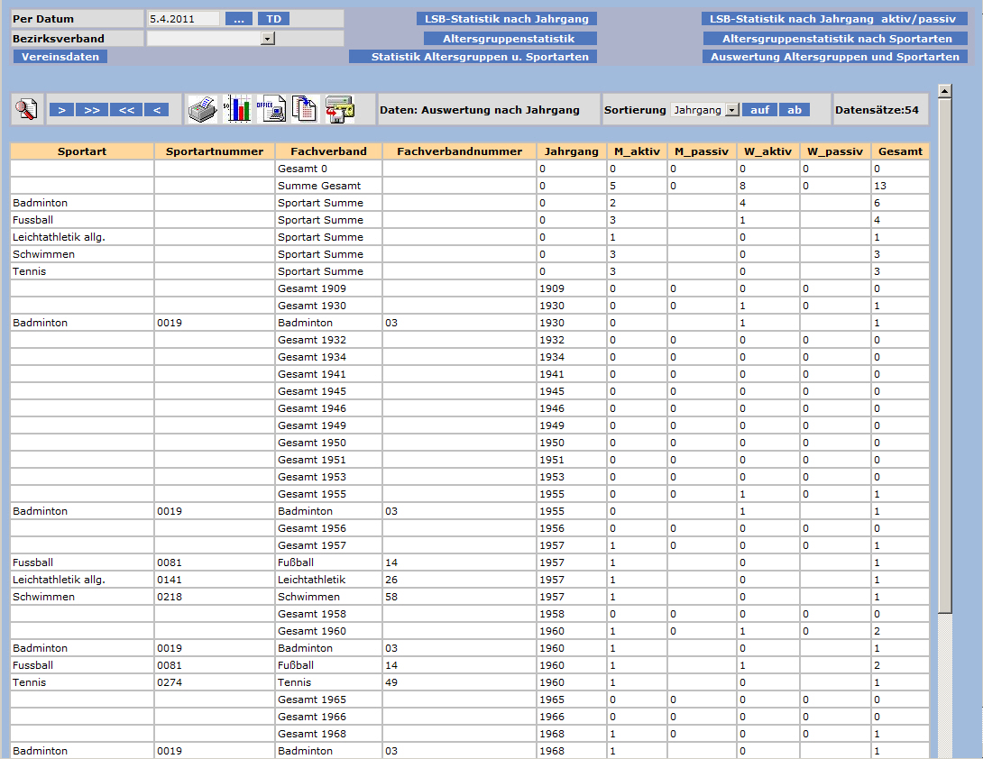Click the Sportartnummer column header

215,151
